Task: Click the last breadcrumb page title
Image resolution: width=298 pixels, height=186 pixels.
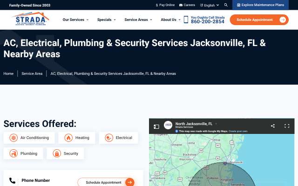Action: pos(113,73)
